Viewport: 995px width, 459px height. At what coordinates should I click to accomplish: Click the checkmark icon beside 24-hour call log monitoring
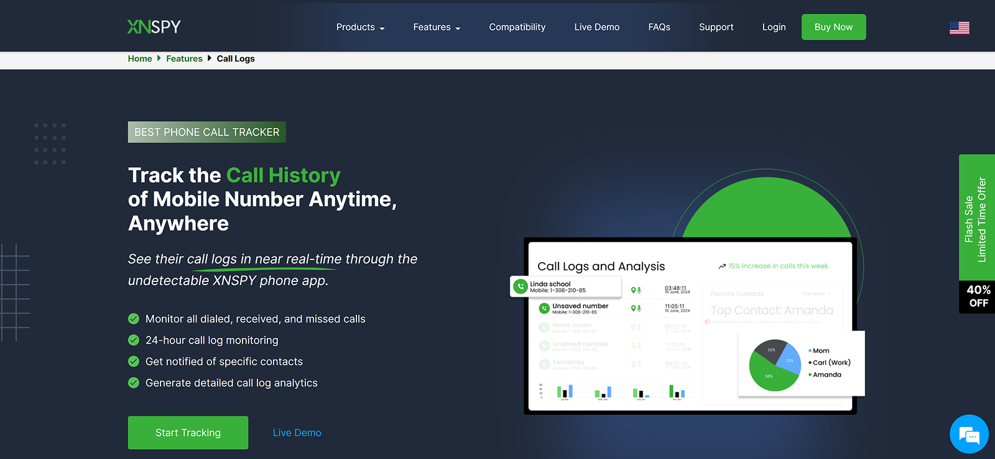point(134,340)
